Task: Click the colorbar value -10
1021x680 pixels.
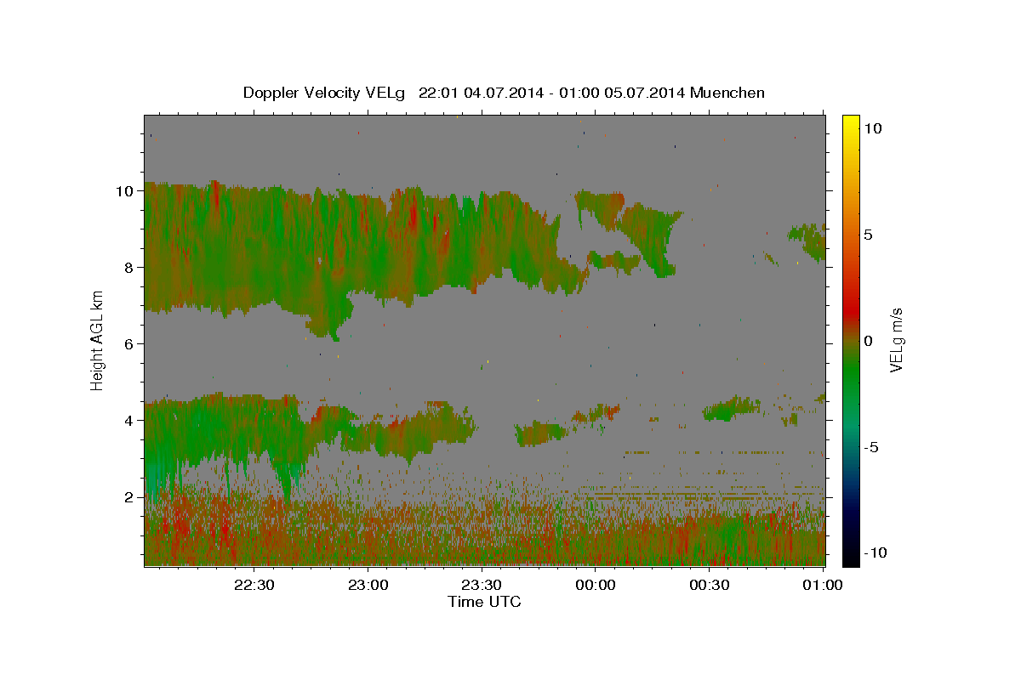Action: click(875, 553)
